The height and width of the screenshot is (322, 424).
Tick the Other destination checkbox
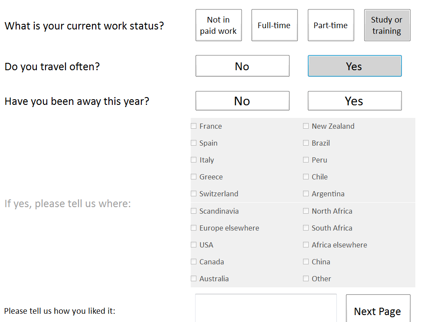point(306,279)
